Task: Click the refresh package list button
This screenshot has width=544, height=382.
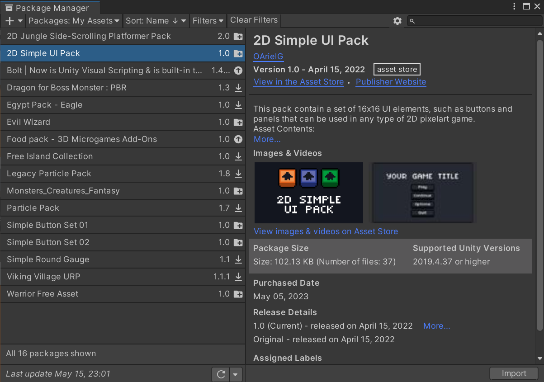Action: pyautogui.click(x=221, y=374)
